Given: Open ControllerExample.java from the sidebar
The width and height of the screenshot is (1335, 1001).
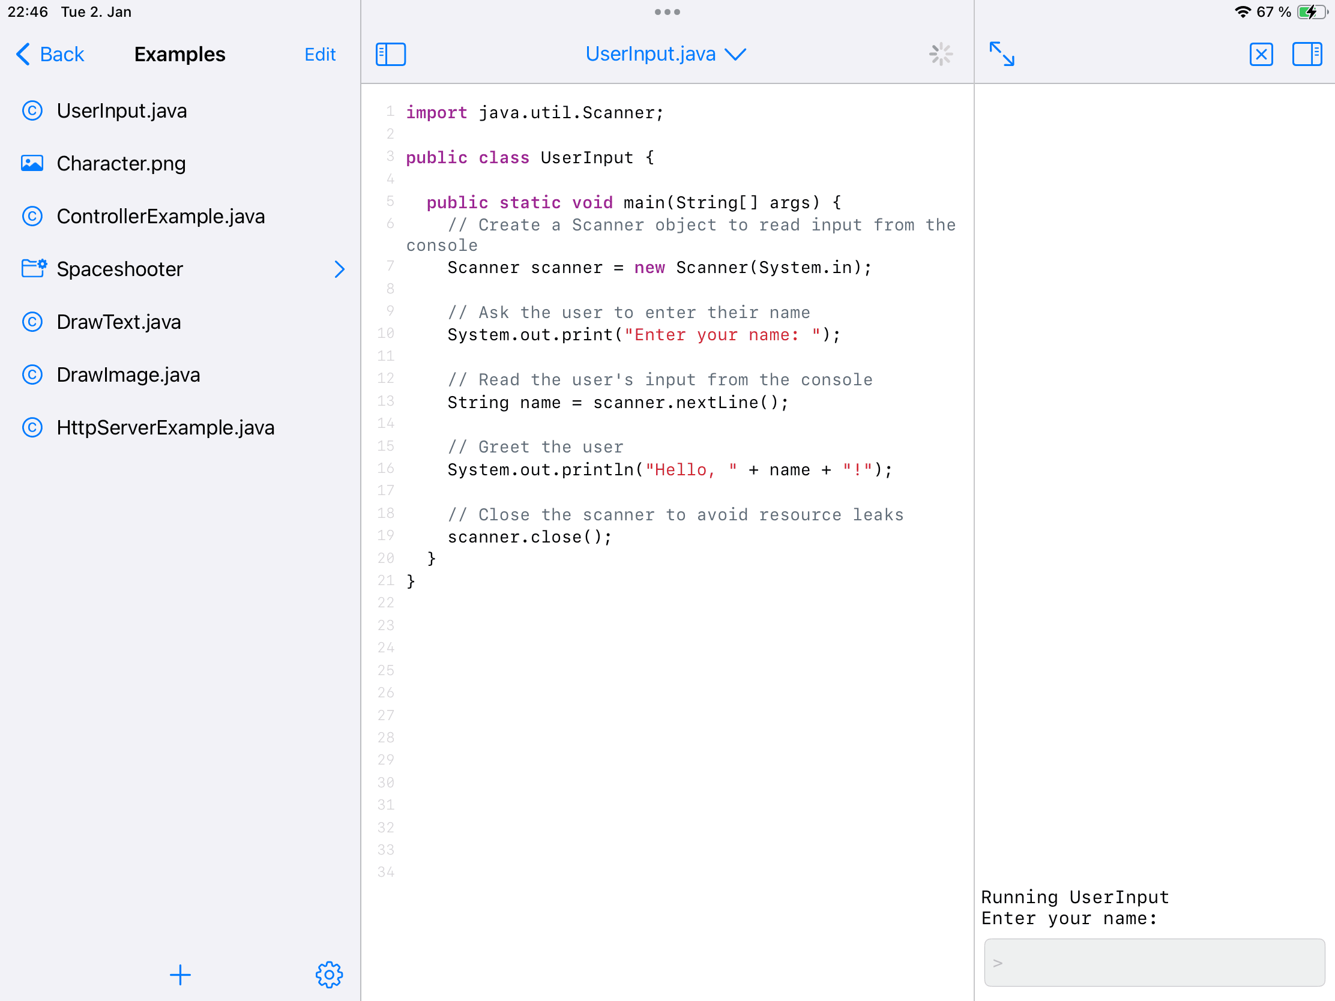Looking at the screenshot, I should (x=160, y=216).
